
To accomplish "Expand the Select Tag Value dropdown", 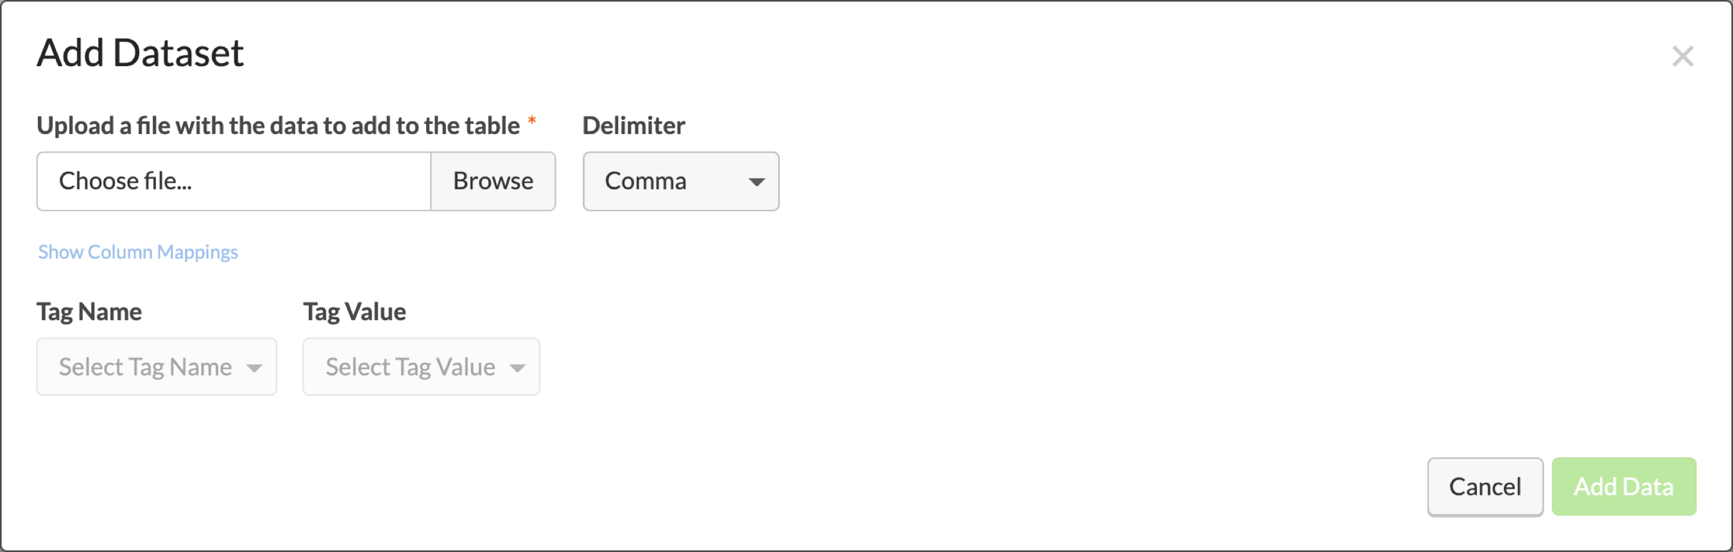I will pos(420,367).
